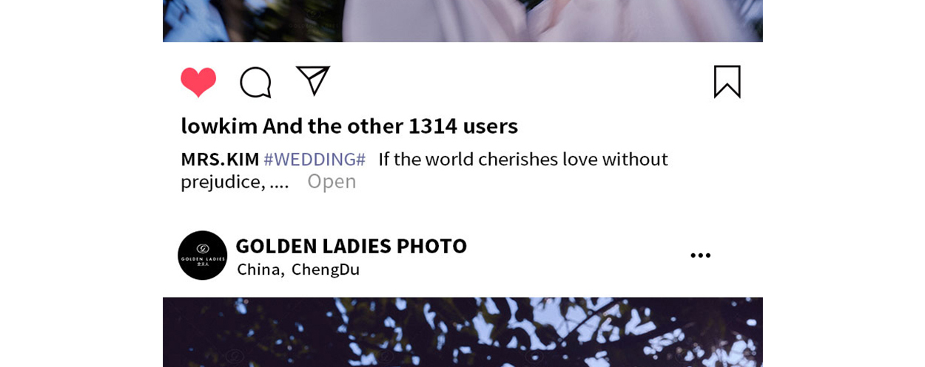Click the 1314 likes number
The width and height of the screenshot is (925, 367).
click(x=433, y=126)
